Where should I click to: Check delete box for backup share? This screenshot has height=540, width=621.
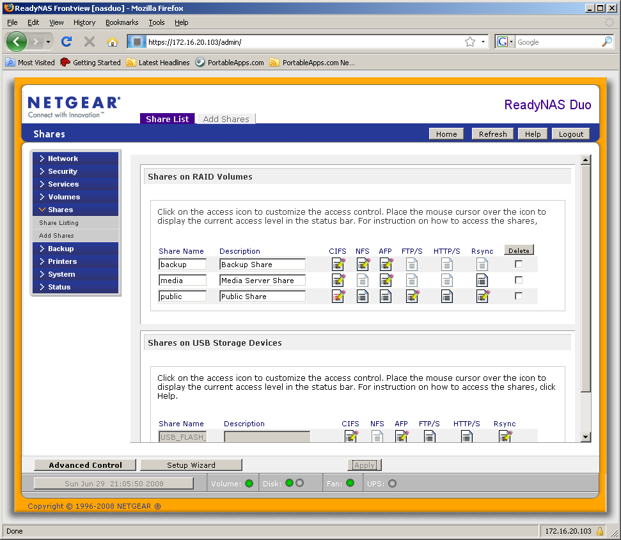click(519, 264)
